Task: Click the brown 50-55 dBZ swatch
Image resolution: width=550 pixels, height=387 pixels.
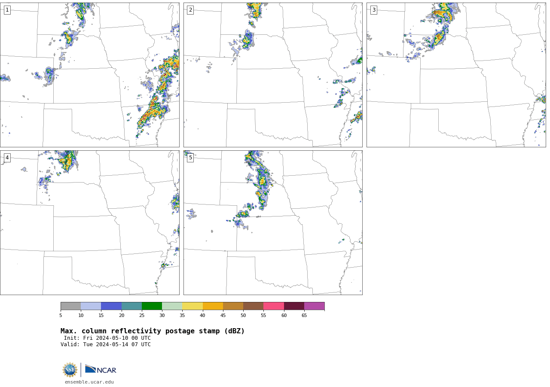Action: [x=253, y=306]
